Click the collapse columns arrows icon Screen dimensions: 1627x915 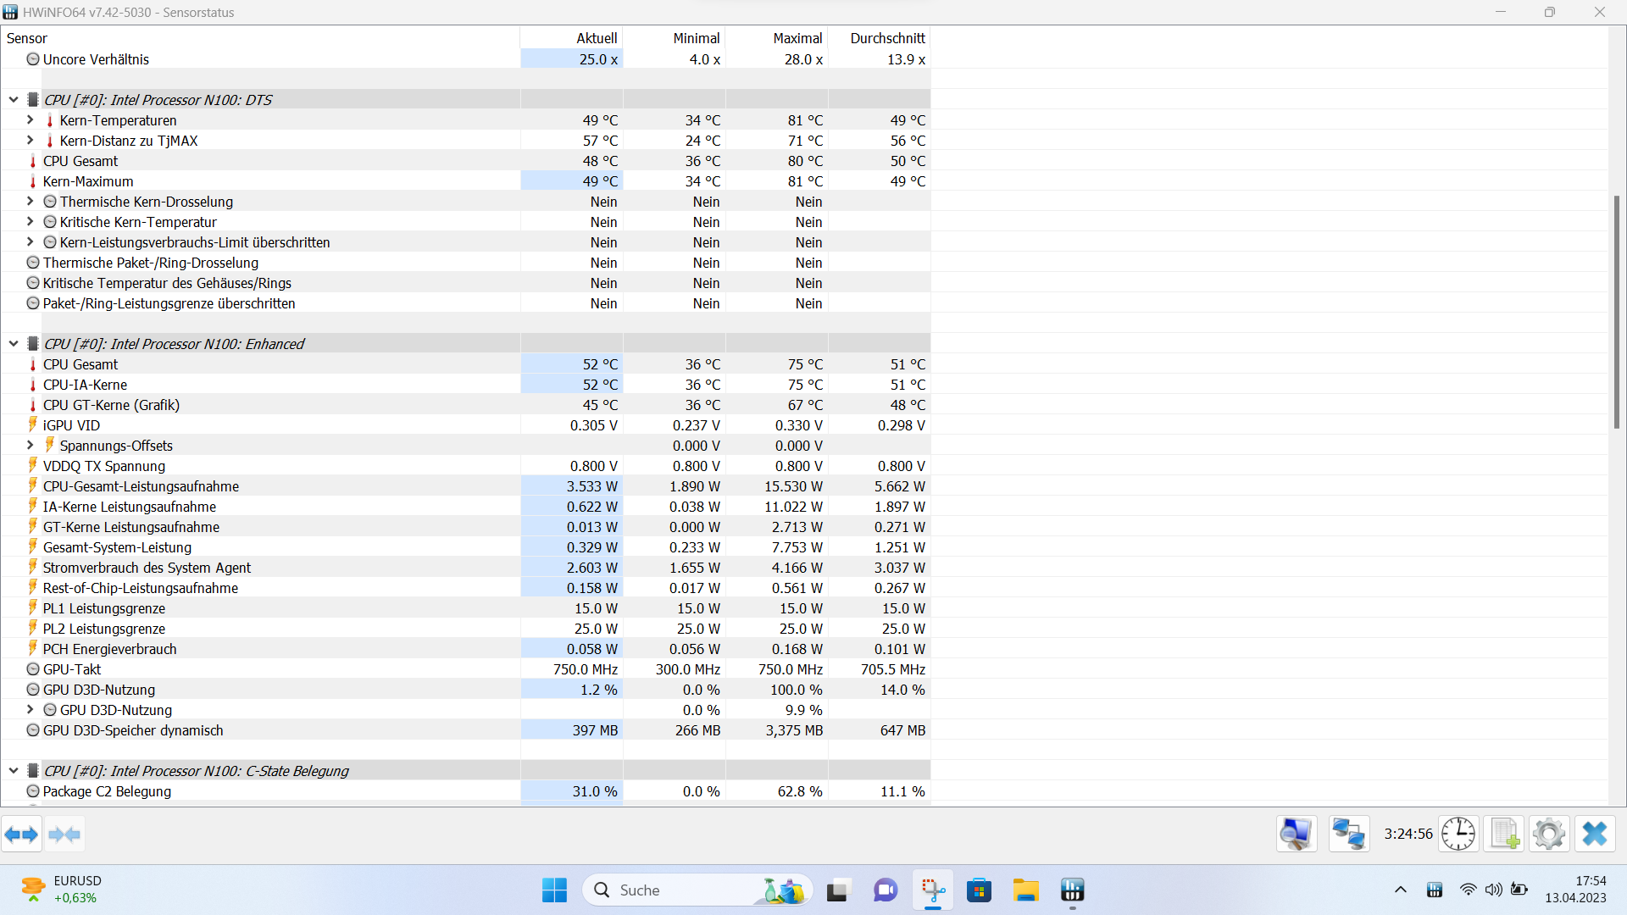(64, 835)
